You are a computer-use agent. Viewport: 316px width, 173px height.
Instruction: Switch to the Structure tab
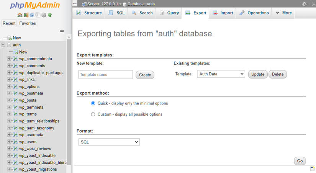tap(89, 13)
